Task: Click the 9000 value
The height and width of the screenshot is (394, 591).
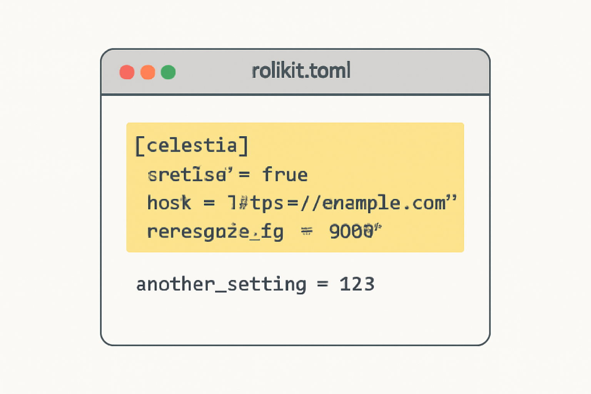Action: [x=352, y=232]
